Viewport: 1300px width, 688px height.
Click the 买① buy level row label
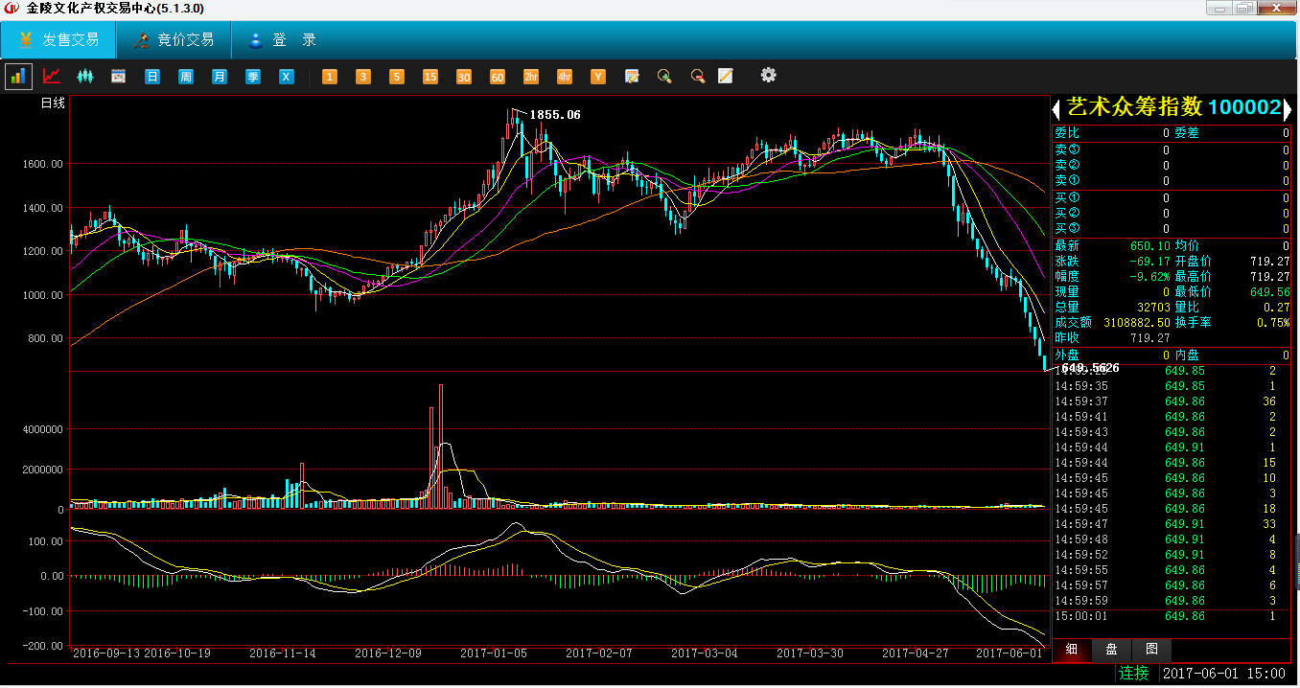click(1067, 197)
